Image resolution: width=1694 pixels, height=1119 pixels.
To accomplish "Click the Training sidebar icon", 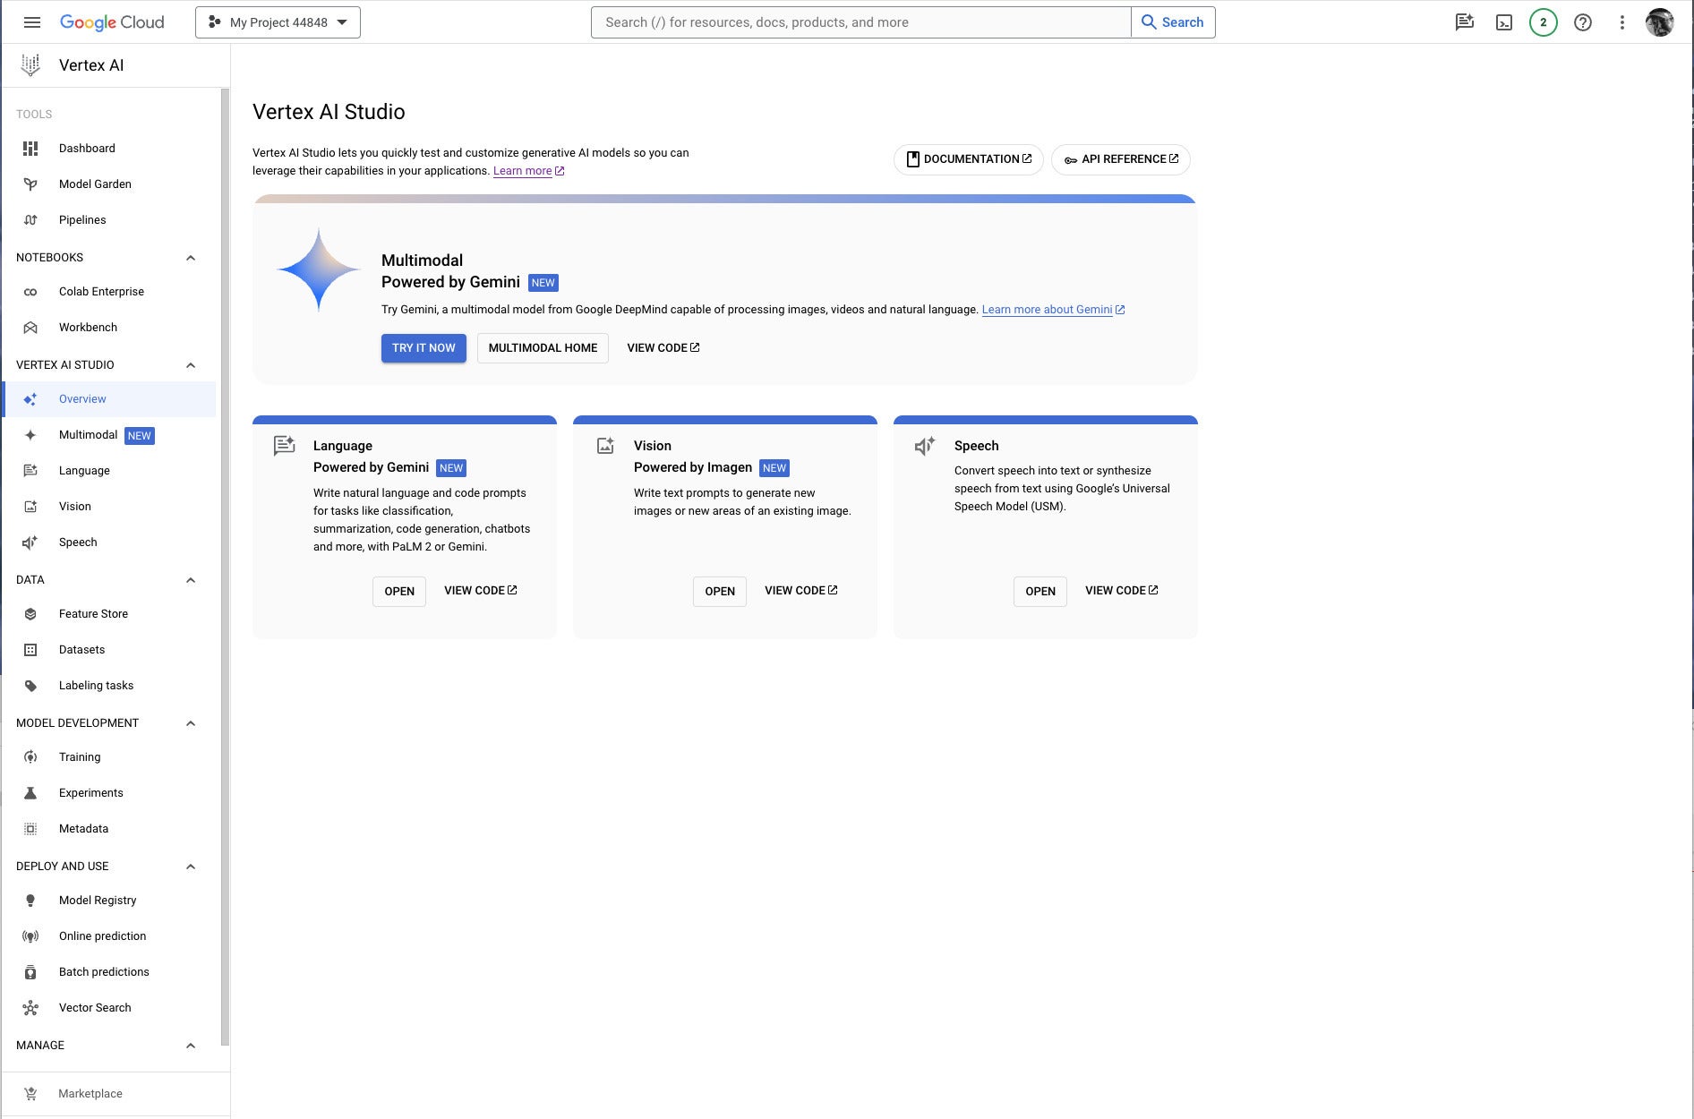I will [30, 757].
